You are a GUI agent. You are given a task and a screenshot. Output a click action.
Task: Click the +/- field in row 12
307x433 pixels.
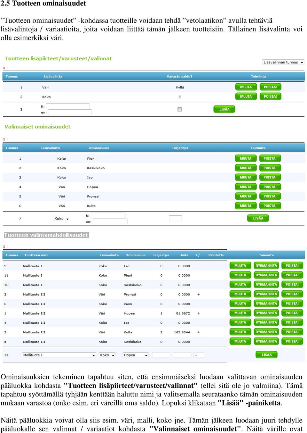click(199, 355)
